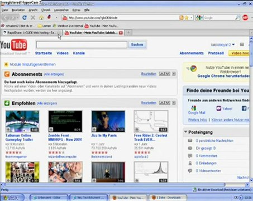Click the green Empfohlen module icon
This screenshot has width=253, height=201.
point(7,103)
